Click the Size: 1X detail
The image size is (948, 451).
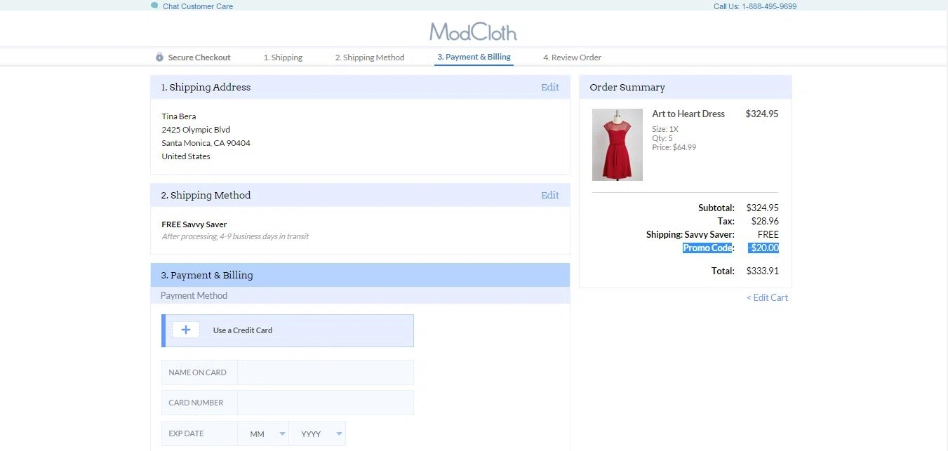pos(665,129)
